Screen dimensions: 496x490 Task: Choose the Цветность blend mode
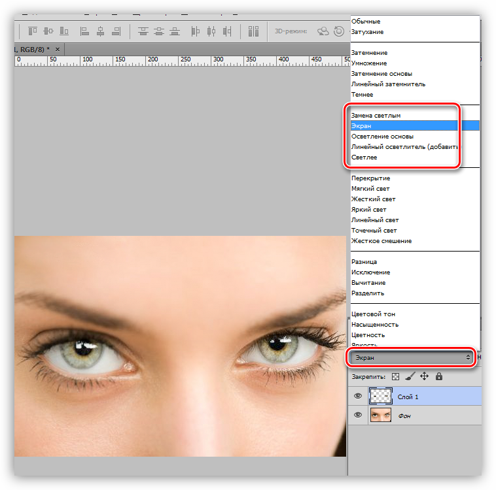click(368, 335)
